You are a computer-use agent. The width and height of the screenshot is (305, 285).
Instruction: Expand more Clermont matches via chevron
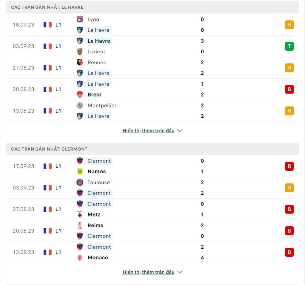pos(180,272)
